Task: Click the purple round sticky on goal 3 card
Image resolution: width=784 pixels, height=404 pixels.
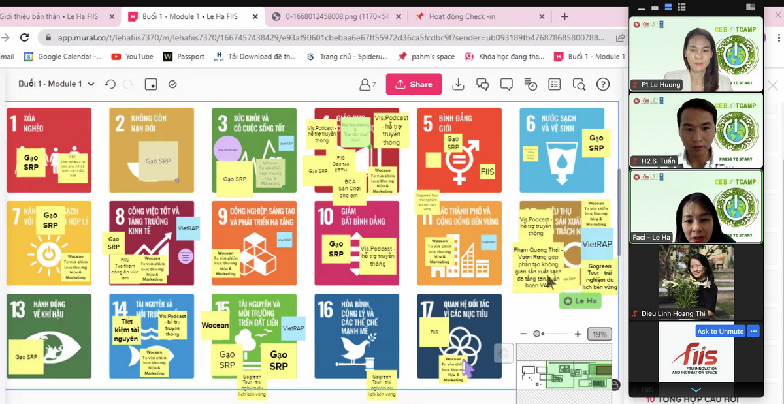Action: (228, 149)
